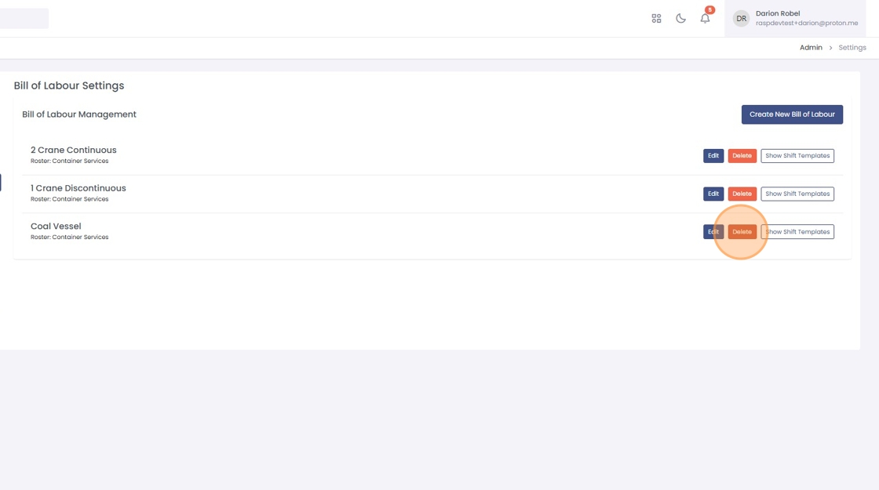Edit the 1 Crane Discontinuous bill
The height and width of the screenshot is (490, 879).
(713, 194)
